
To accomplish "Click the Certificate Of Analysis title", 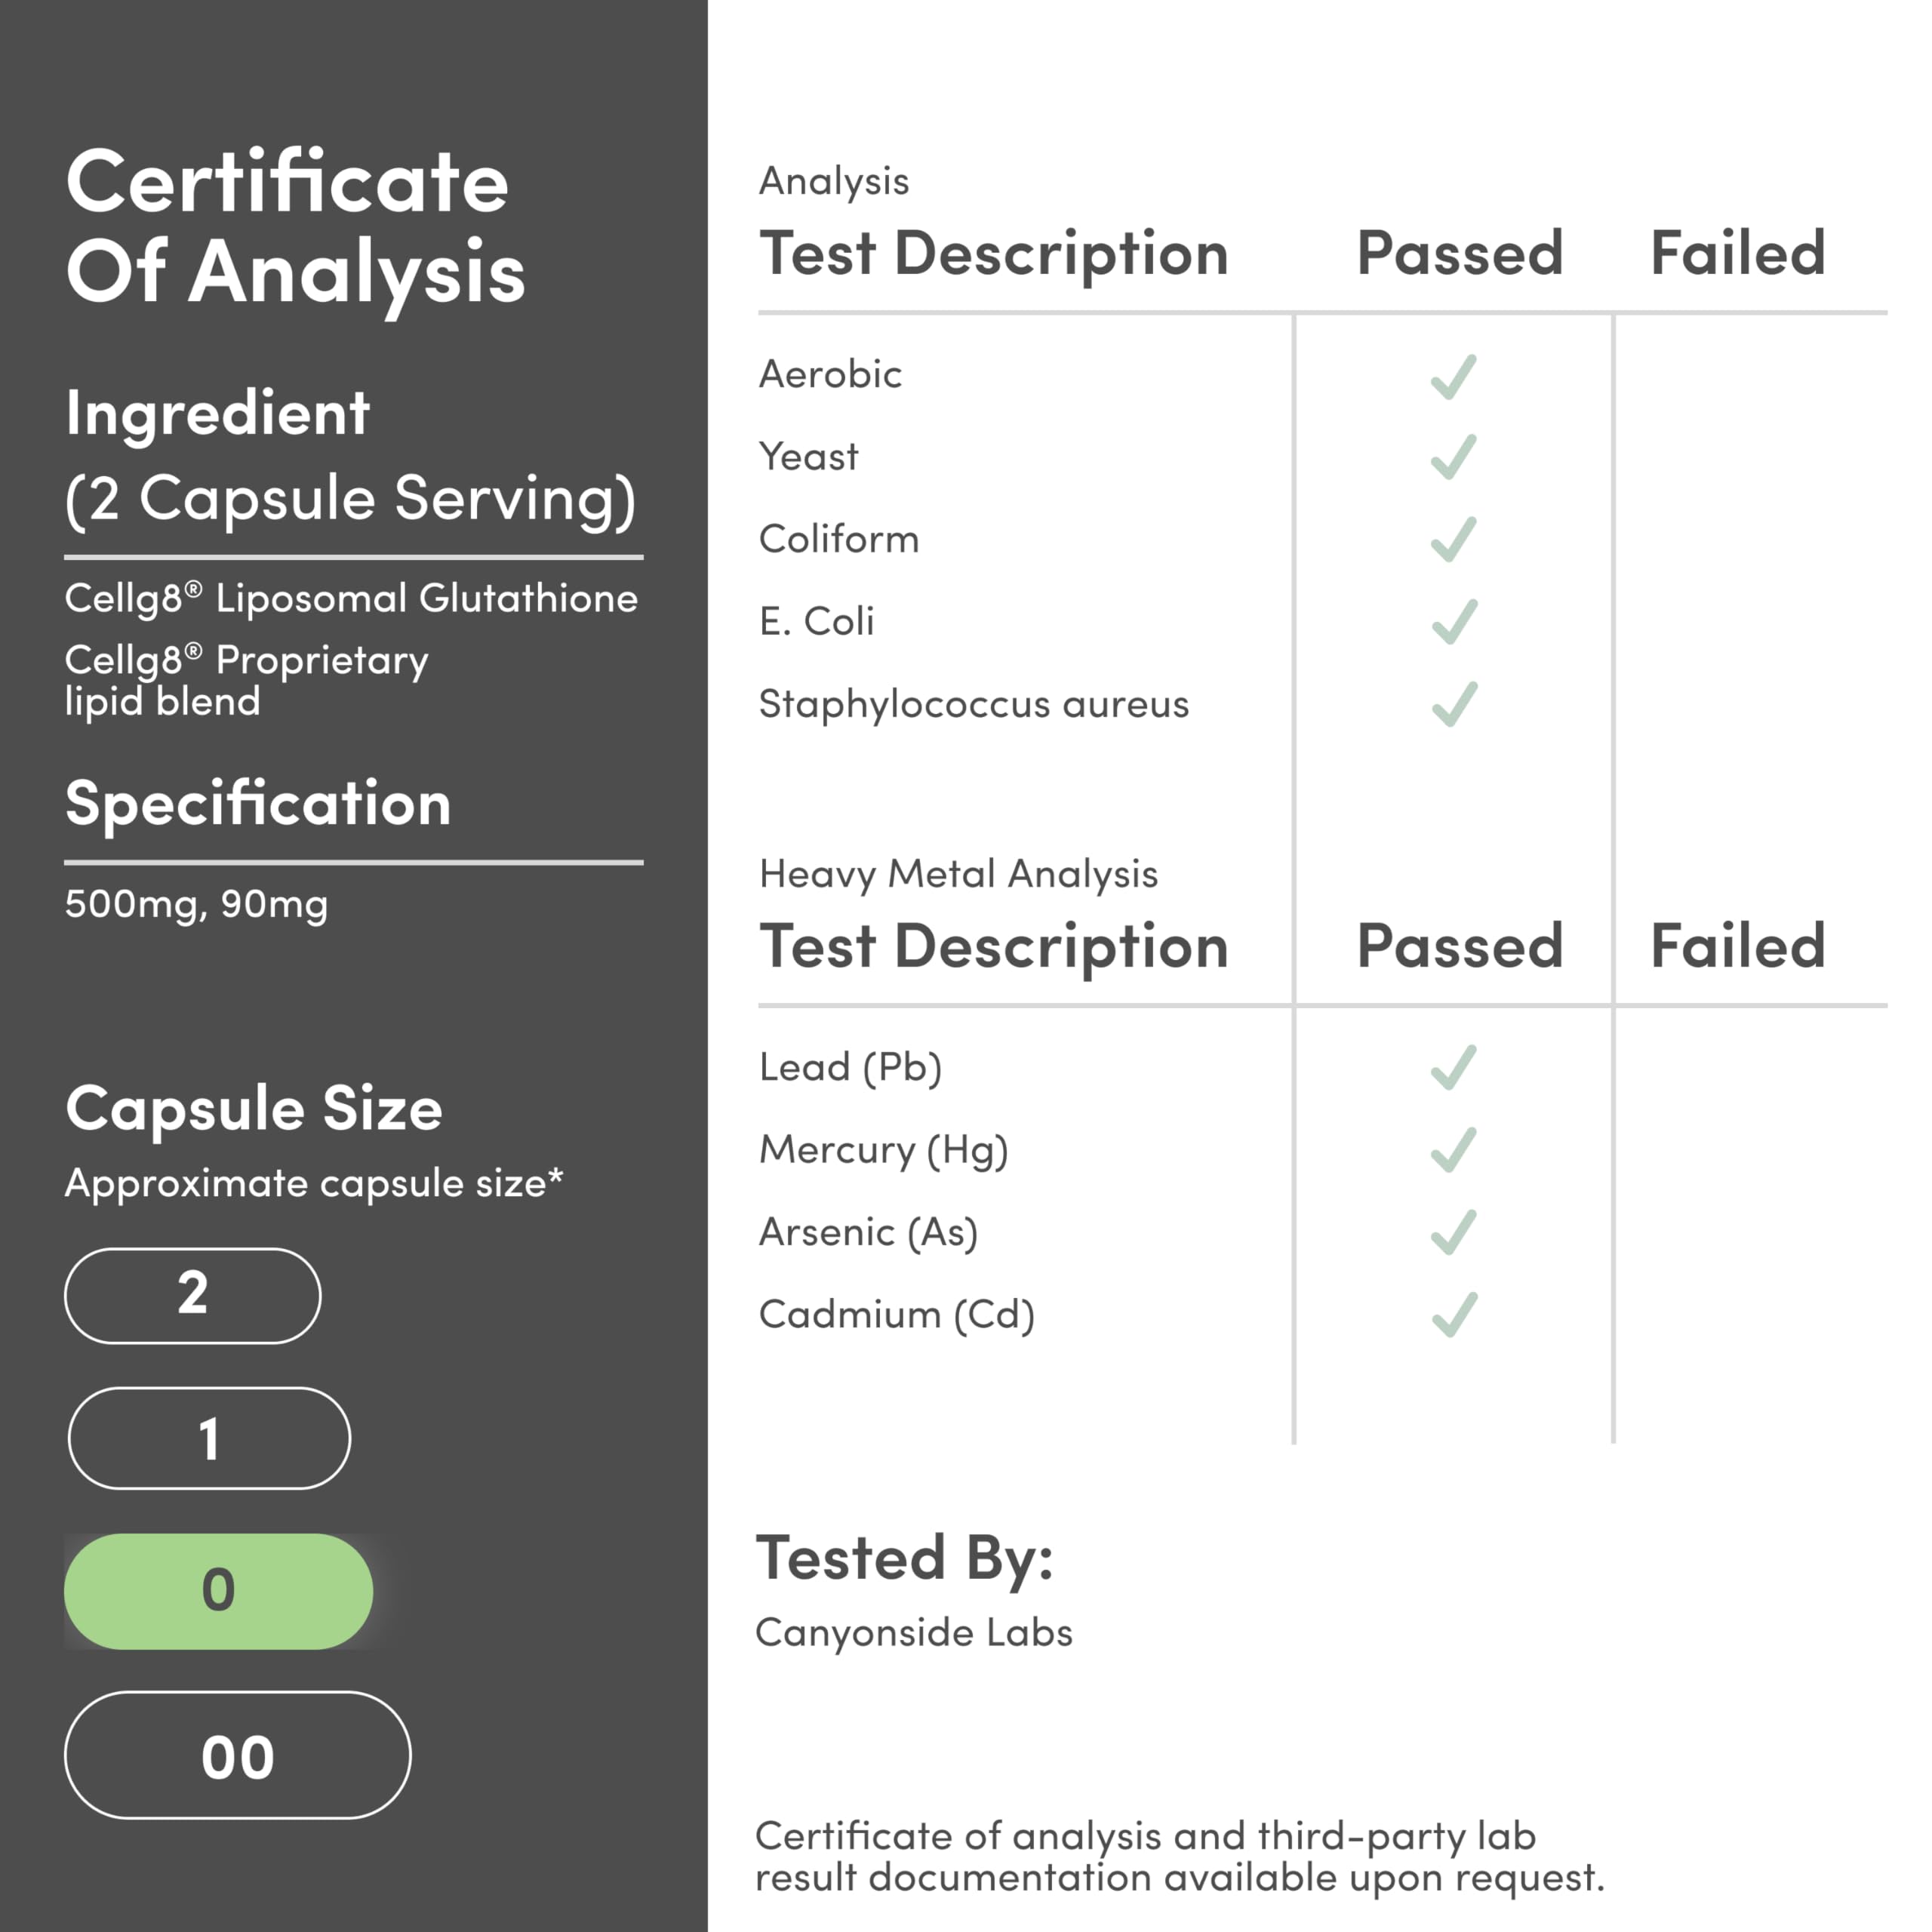I will click(295, 227).
